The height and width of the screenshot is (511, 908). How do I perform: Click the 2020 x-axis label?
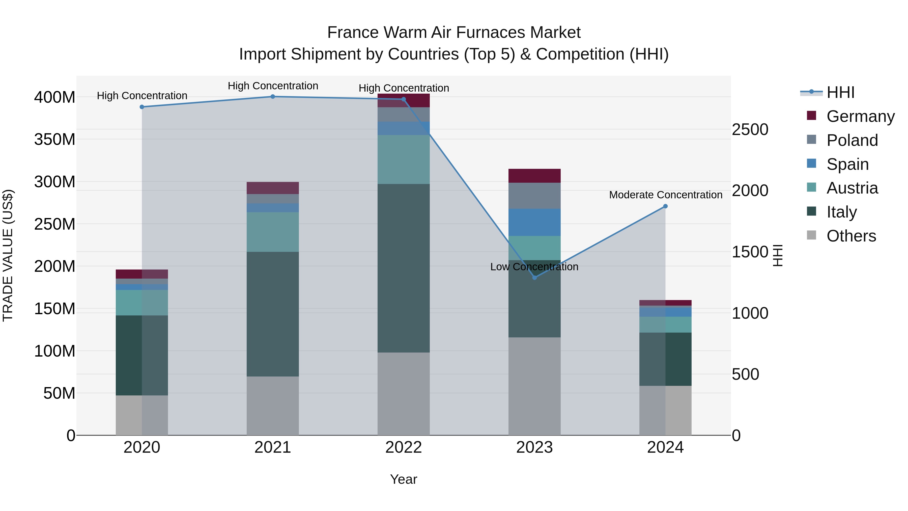pos(142,447)
